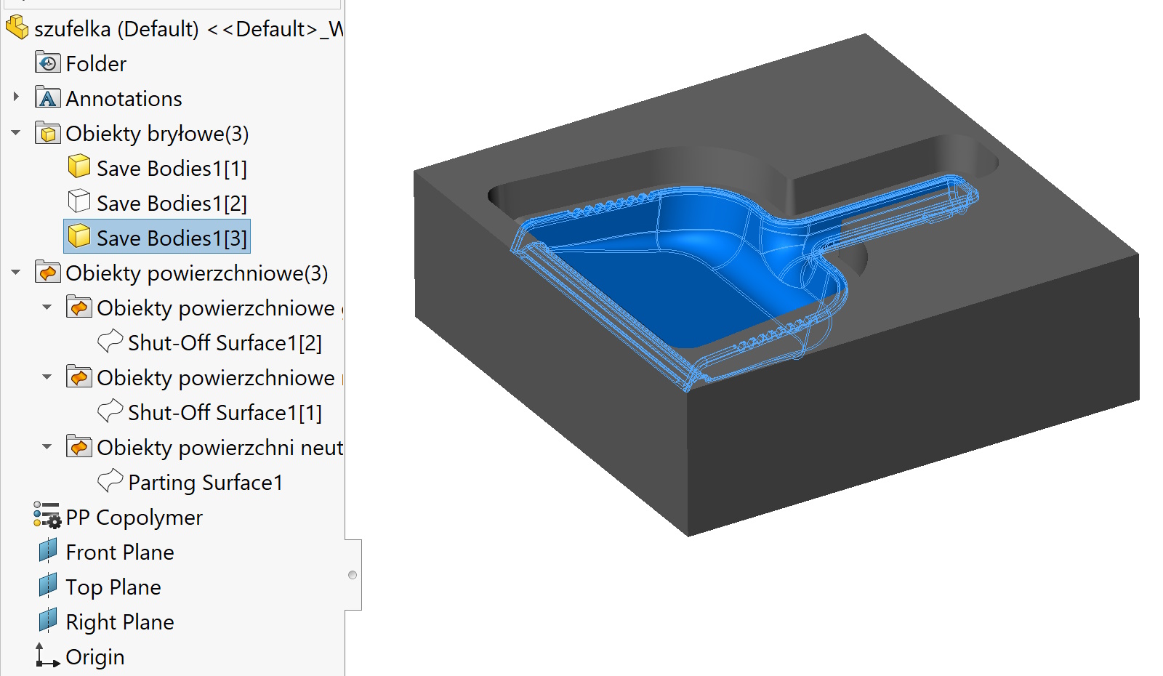Click the Annotations icon
Screen dimensions: 1163x676
coord(47,97)
